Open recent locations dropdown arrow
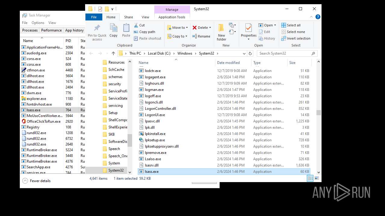The height and width of the screenshot is (216, 385). (x=106, y=53)
